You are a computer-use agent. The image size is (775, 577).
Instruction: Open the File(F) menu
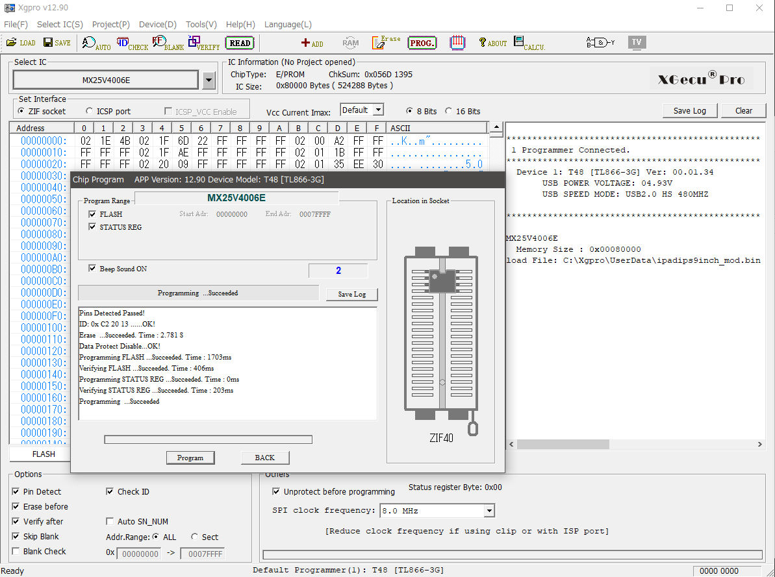coord(16,24)
